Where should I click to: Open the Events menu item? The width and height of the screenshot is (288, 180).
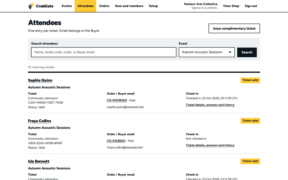(x=67, y=6)
